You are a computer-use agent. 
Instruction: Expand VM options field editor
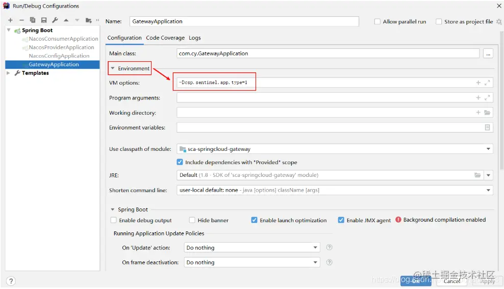[x=487, y=83]
